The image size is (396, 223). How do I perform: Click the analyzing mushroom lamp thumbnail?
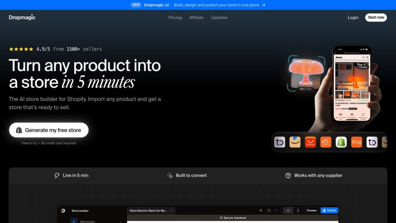point(306,73)
